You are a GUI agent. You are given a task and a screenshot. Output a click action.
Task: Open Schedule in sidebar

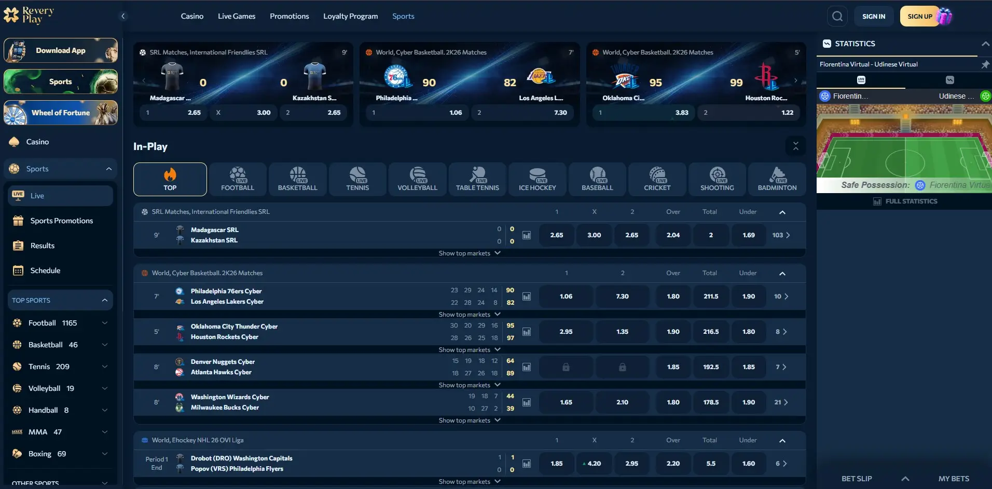(61, 270)
